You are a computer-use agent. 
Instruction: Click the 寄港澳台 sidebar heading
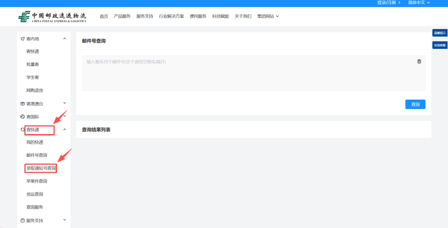pyautogui.click(x=35, y=104)
